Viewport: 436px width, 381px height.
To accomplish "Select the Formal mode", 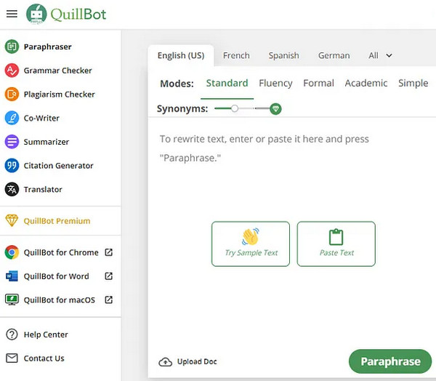I will pos(319,83).
